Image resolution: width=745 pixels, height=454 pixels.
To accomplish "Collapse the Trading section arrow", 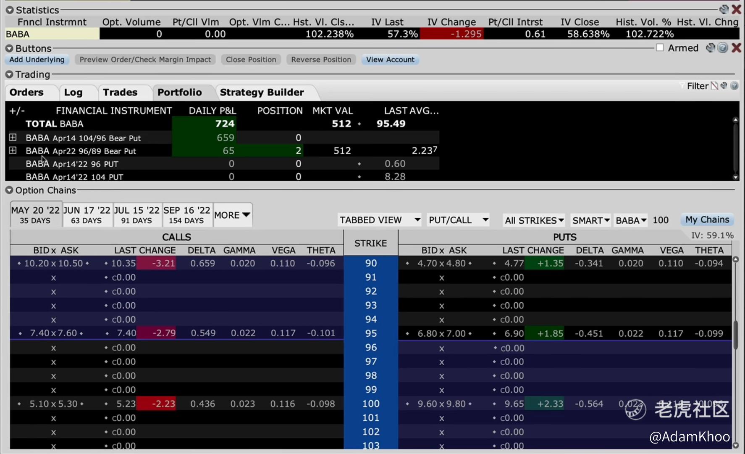I will 9,74.
